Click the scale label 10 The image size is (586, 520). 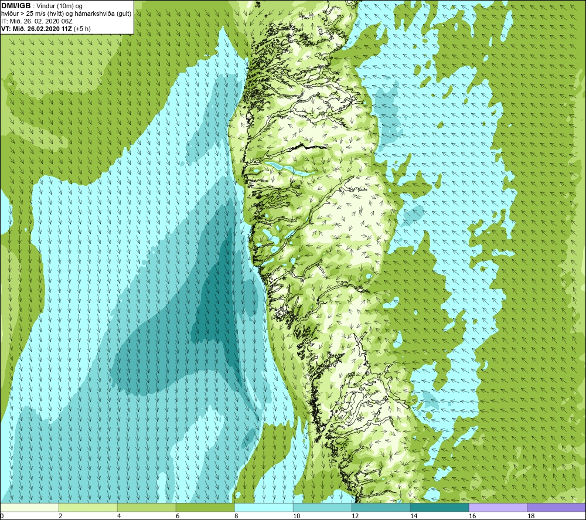click(x=297, y=516)
